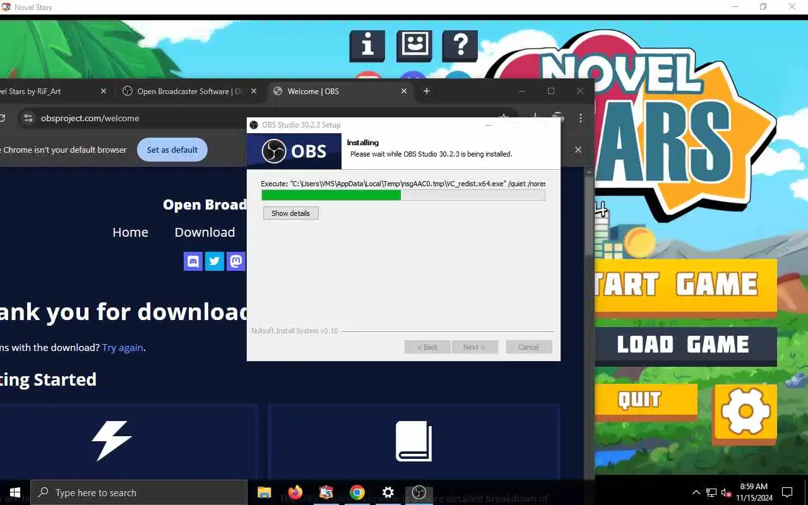This screenshot has width=808, height=505.
Task: Click the Mastodon icon
Action: 235,261
